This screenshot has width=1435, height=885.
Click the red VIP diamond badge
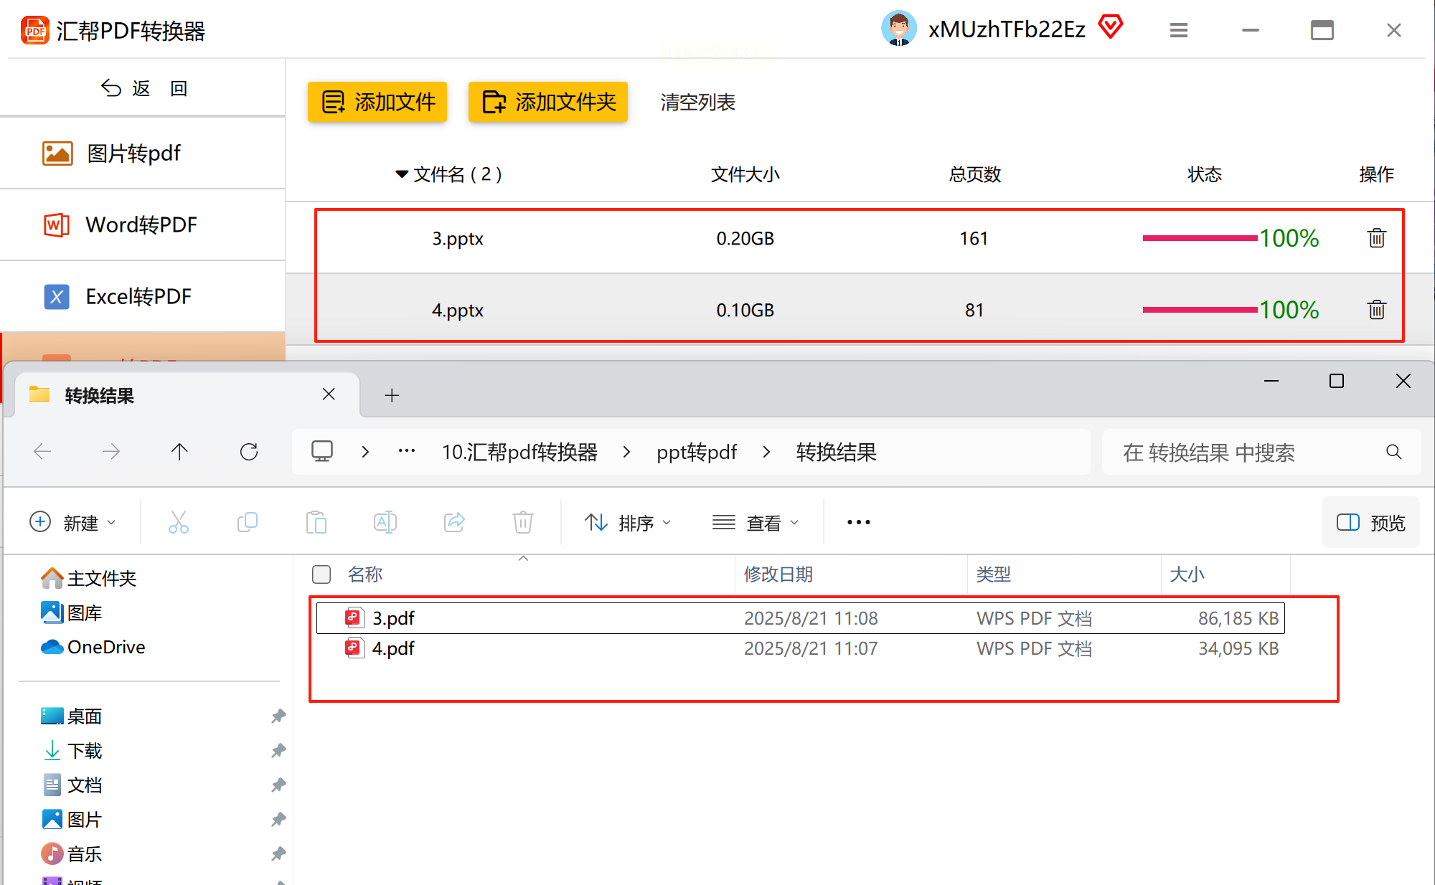point(1111,28)
